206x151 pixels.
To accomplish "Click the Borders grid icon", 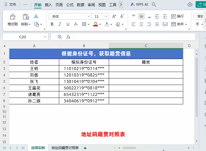I will click(84, 24).
